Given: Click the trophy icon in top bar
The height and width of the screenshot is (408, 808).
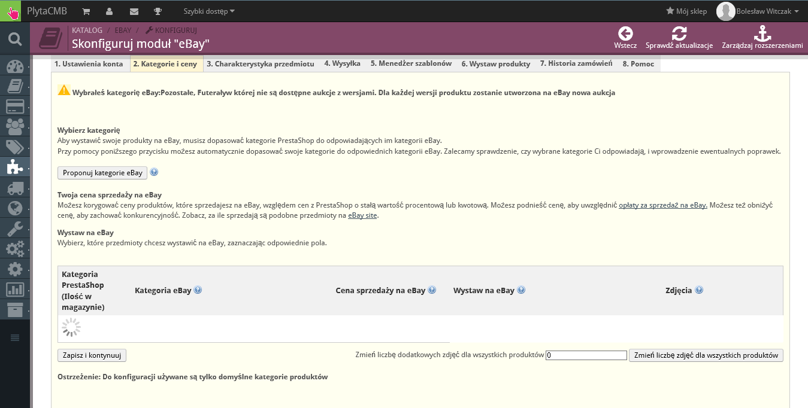Looking at the screenshot, I should [x=158, y=11].
